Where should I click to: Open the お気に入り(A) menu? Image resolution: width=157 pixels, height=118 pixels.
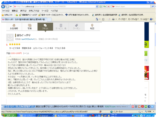click(34, 11)
